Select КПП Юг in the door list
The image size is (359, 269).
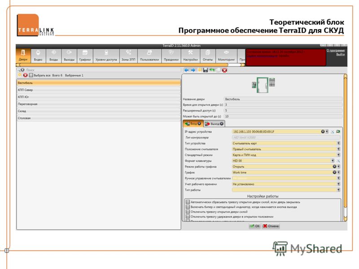[99, 97]
